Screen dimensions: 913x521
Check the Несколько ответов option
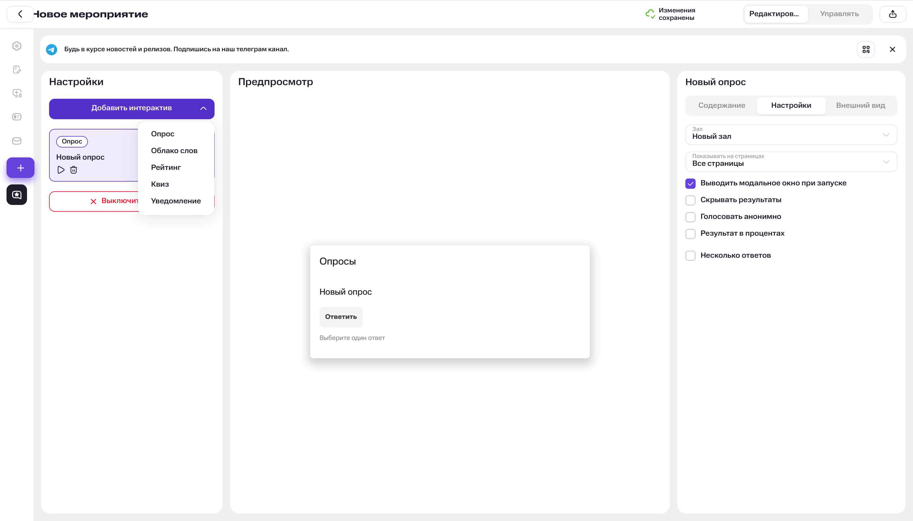tap(690, 256)
